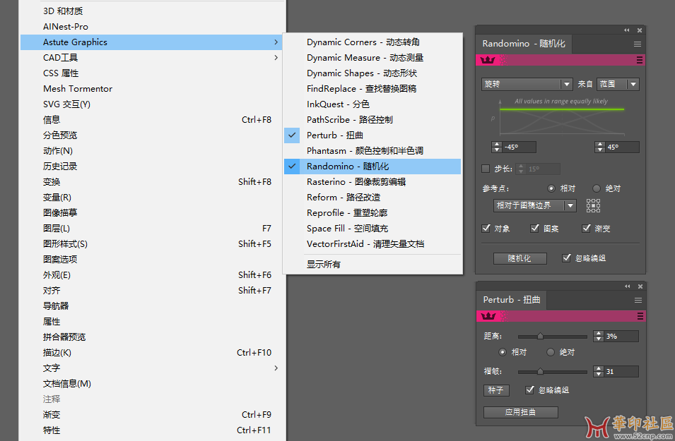The width and height of the screenshot is (675, 441).
Task: Click the reference point grid icon
Action: [593, 205]
